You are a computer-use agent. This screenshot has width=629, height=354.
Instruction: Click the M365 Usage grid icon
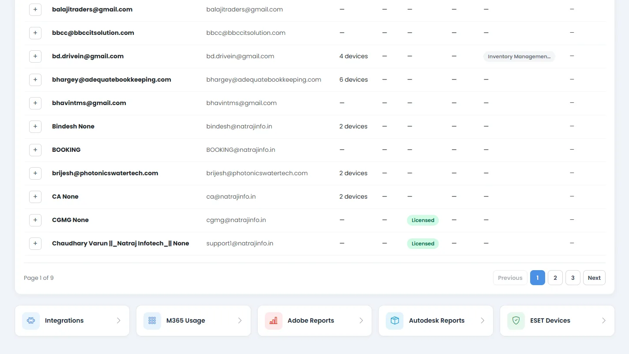click(x=152, y=321)
